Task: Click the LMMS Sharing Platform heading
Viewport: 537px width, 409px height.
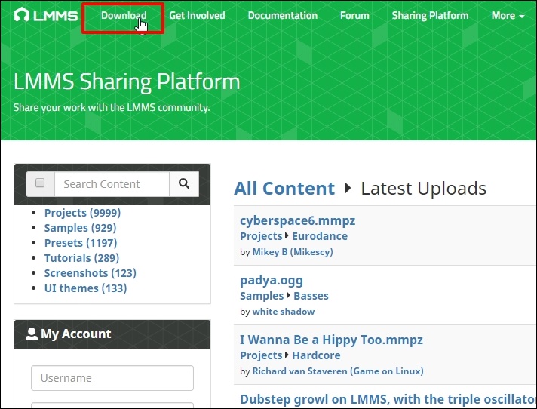Action: (x=127, y=81)
